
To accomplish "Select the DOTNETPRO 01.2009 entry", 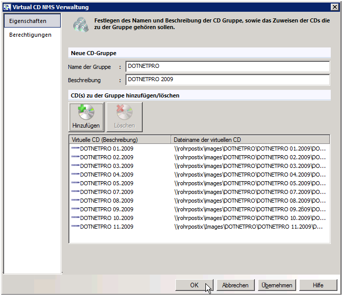I will pyautogui.click(x=107, y=149).
